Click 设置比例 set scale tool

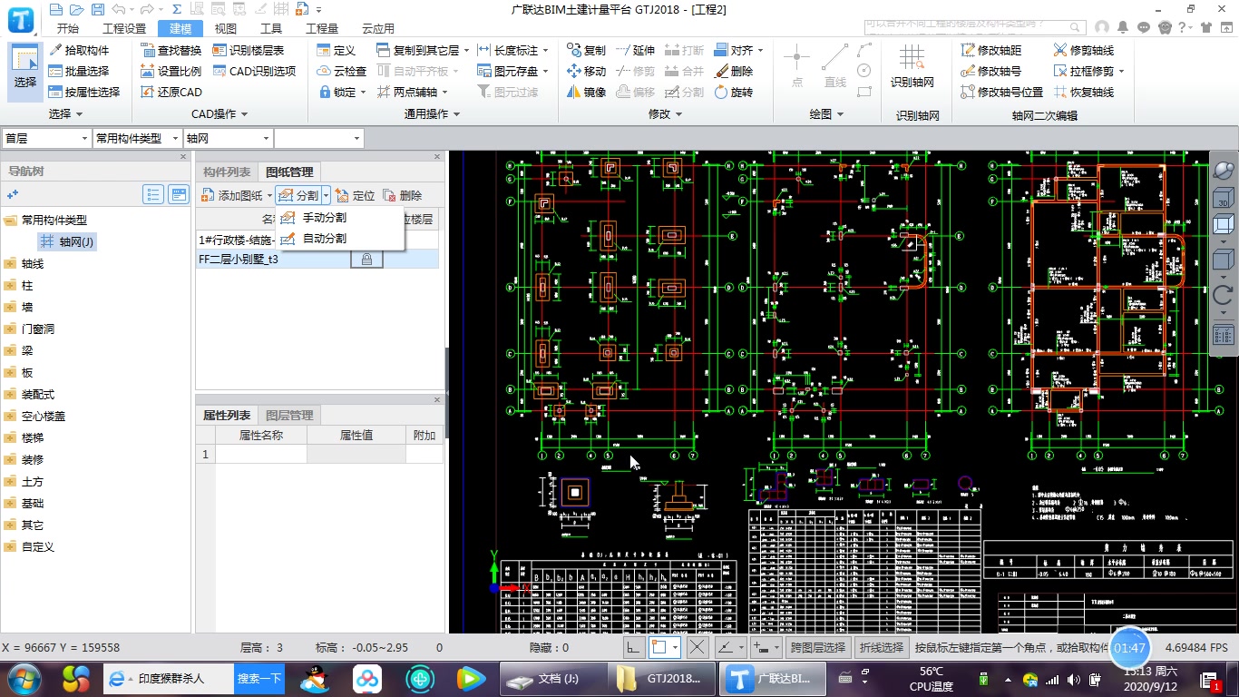pyautogui.click(x=171, y=72)
